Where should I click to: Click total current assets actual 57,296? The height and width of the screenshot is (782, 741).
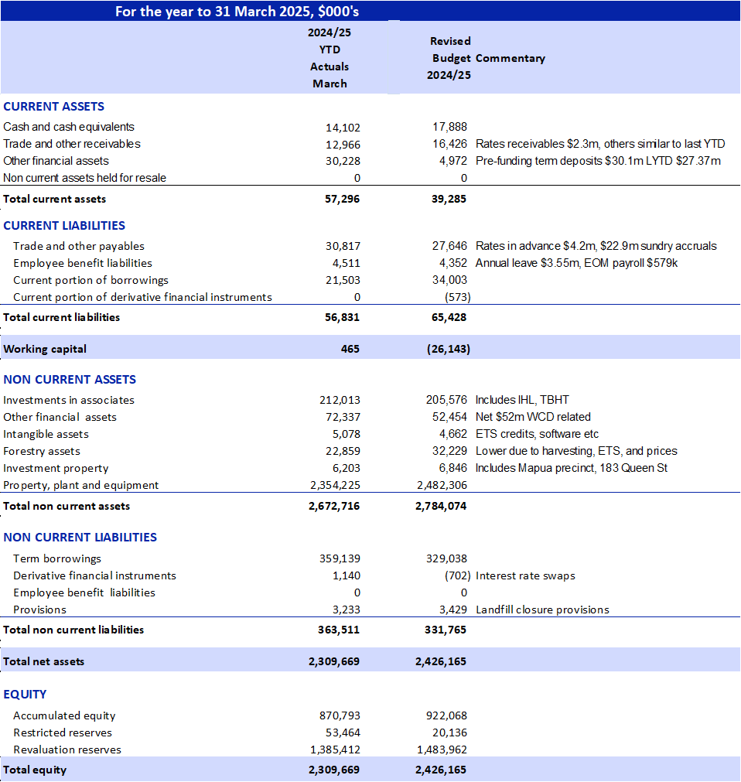pos(342,199)
